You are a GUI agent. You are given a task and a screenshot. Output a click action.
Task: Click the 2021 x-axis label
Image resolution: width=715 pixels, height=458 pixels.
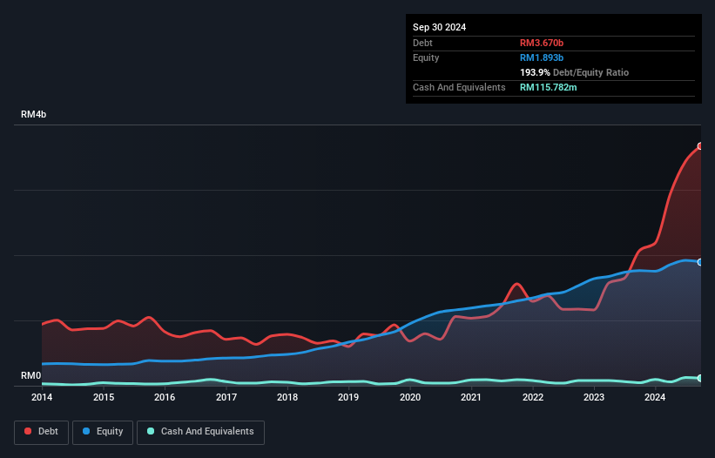point(471,397)
